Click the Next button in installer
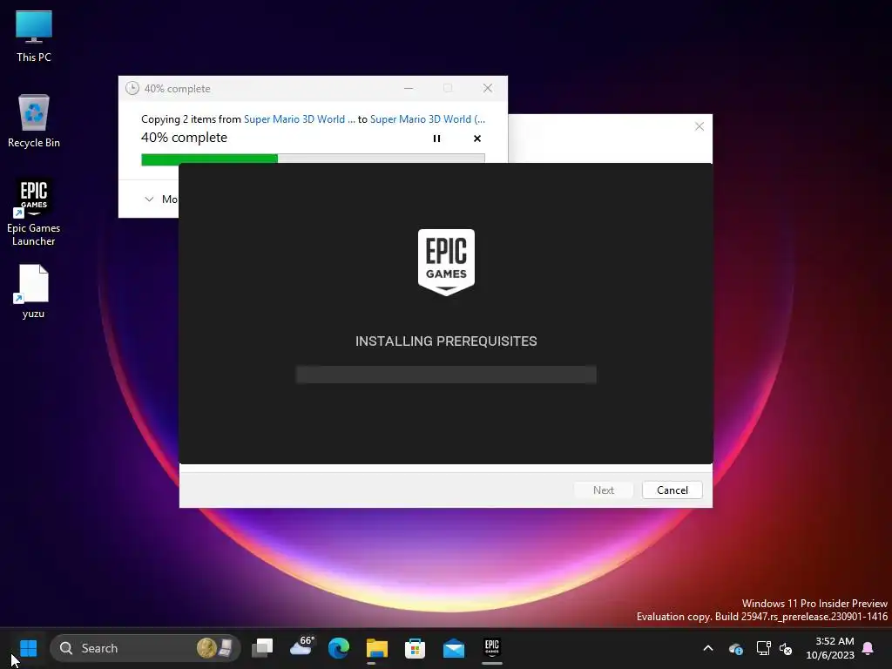 [603, 490]
